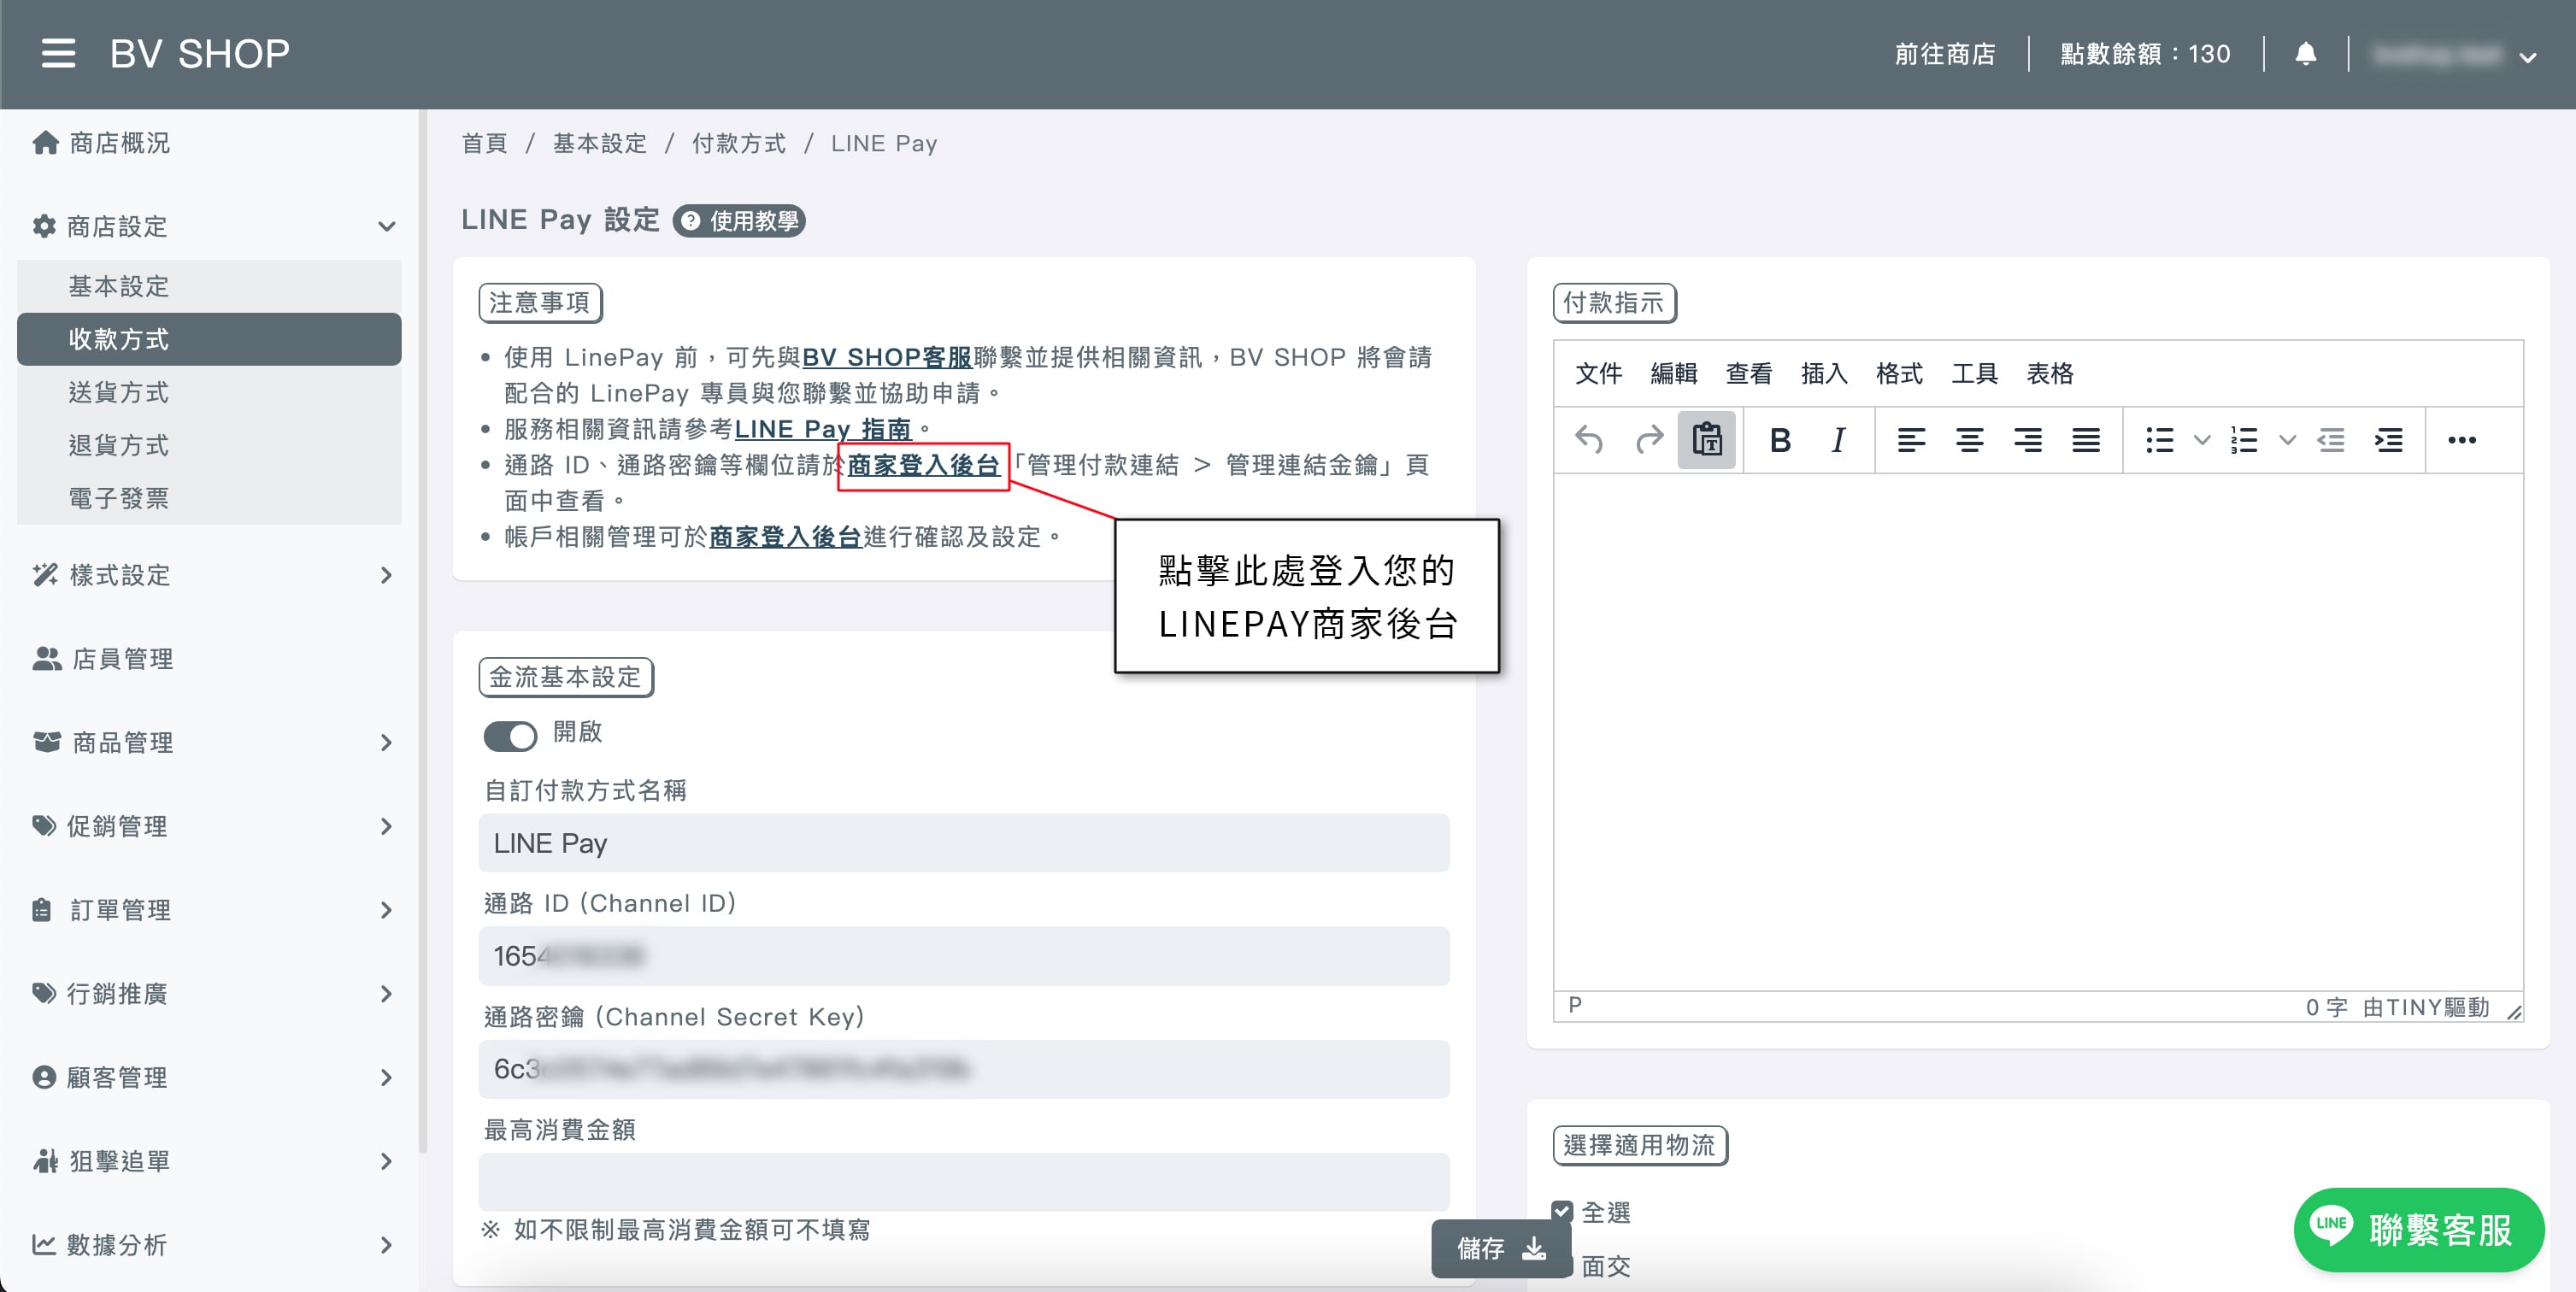Open the 使用教學 tutorial badge
Viewport: 2576px width, 1292px height.
740,220
